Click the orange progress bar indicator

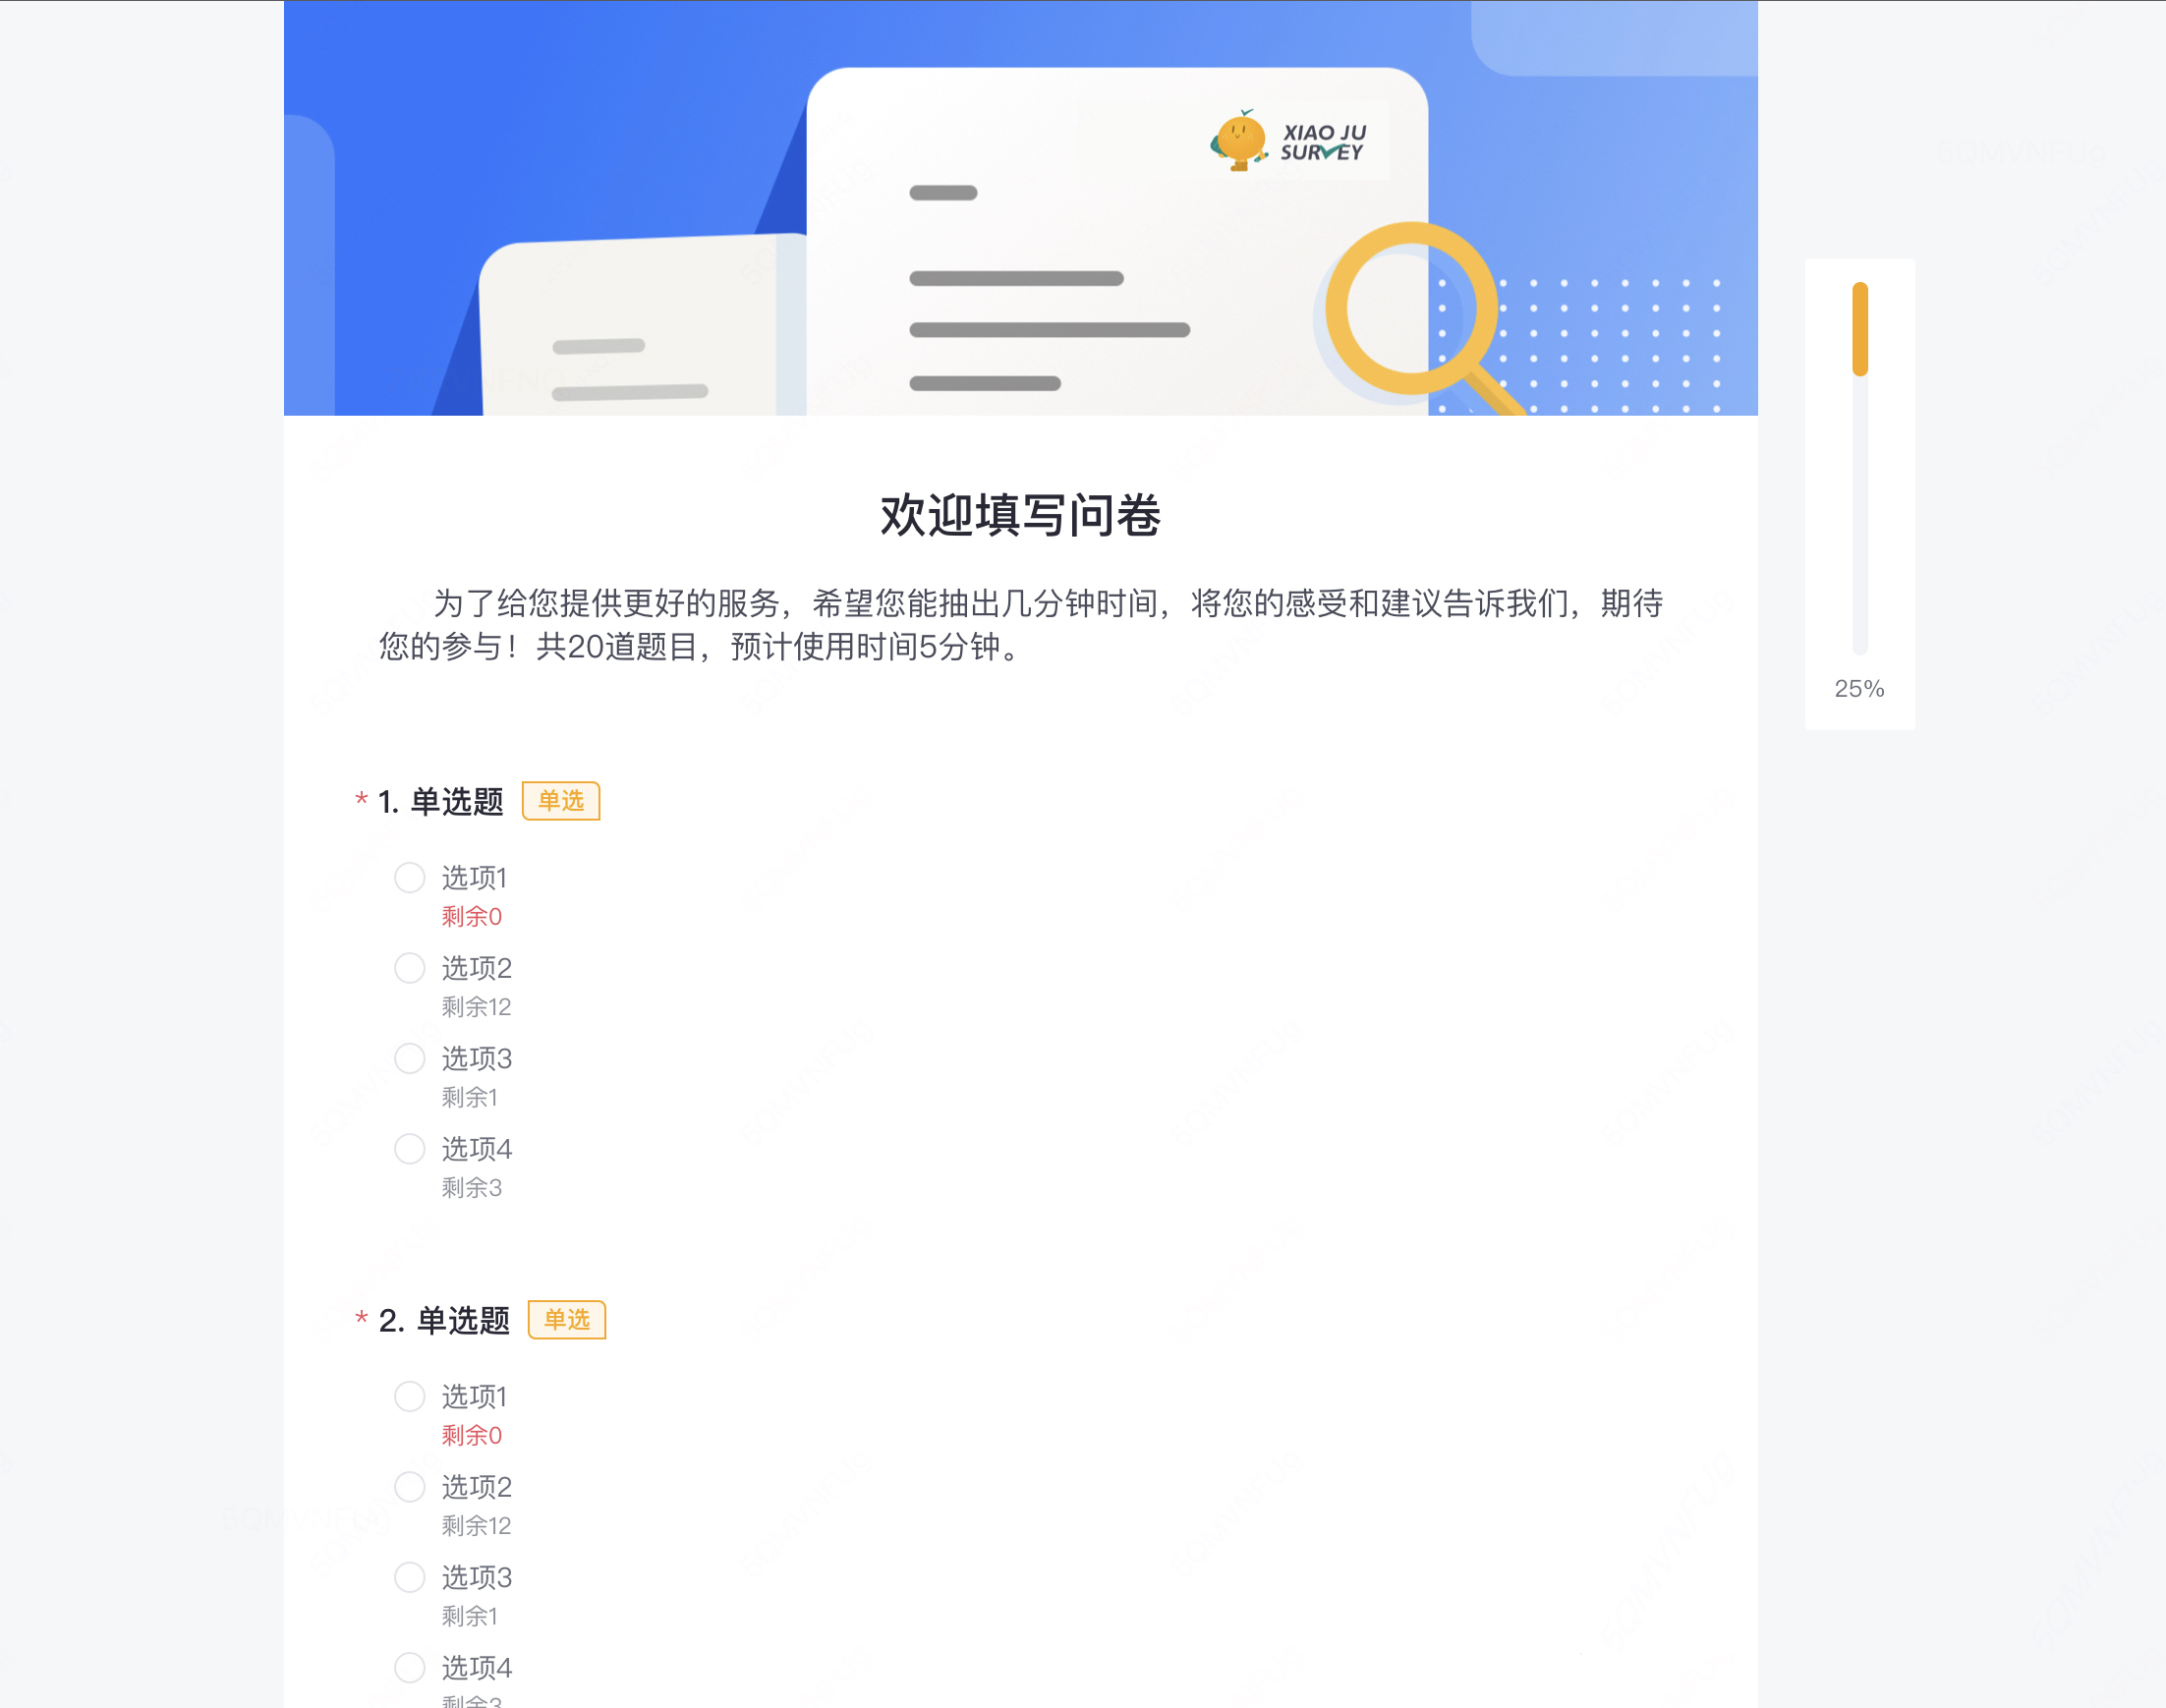point(1860,329)
